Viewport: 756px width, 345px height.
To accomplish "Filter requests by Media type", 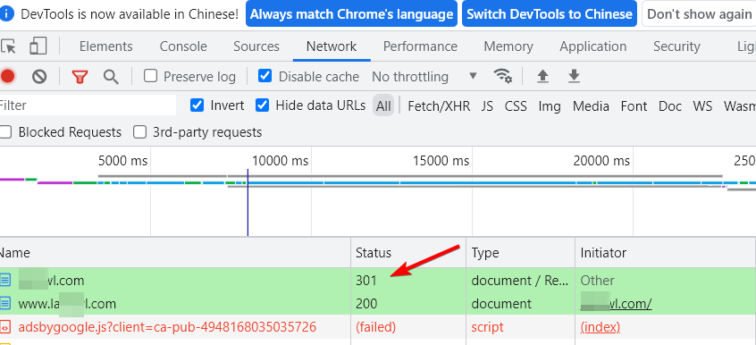I will click(591, 105).
